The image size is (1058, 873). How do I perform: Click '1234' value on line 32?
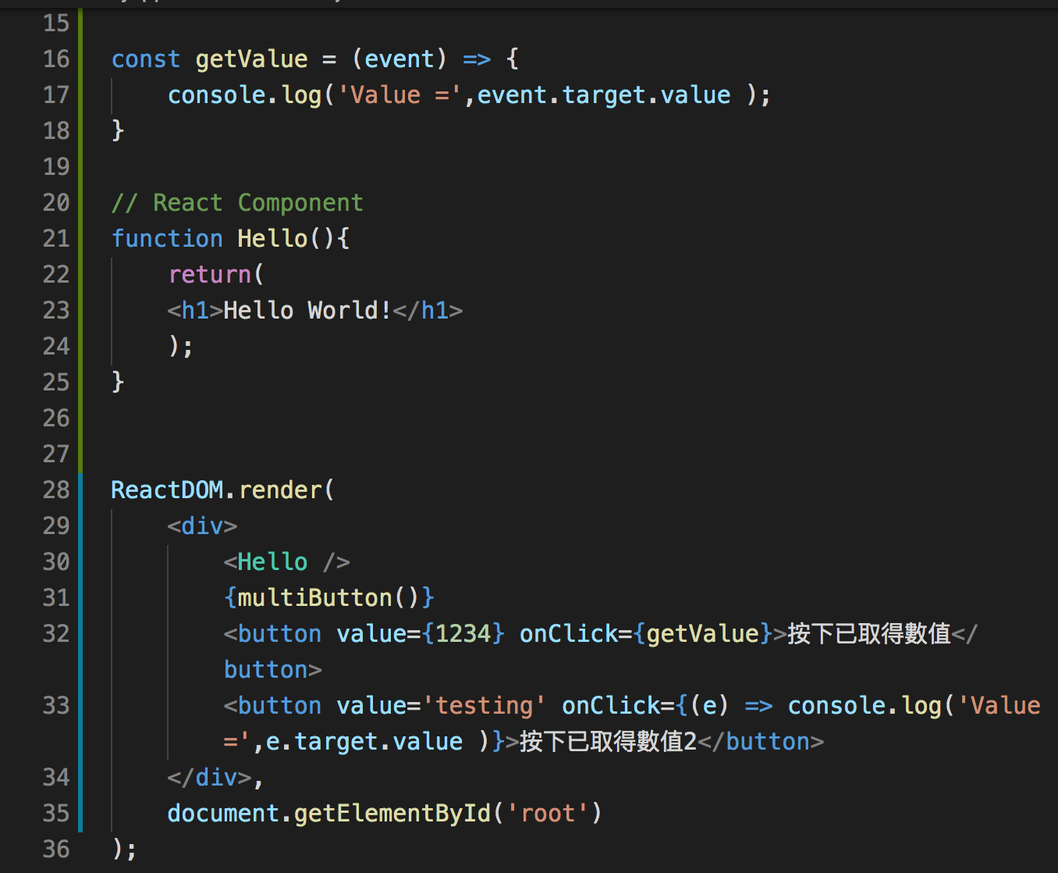463,634
